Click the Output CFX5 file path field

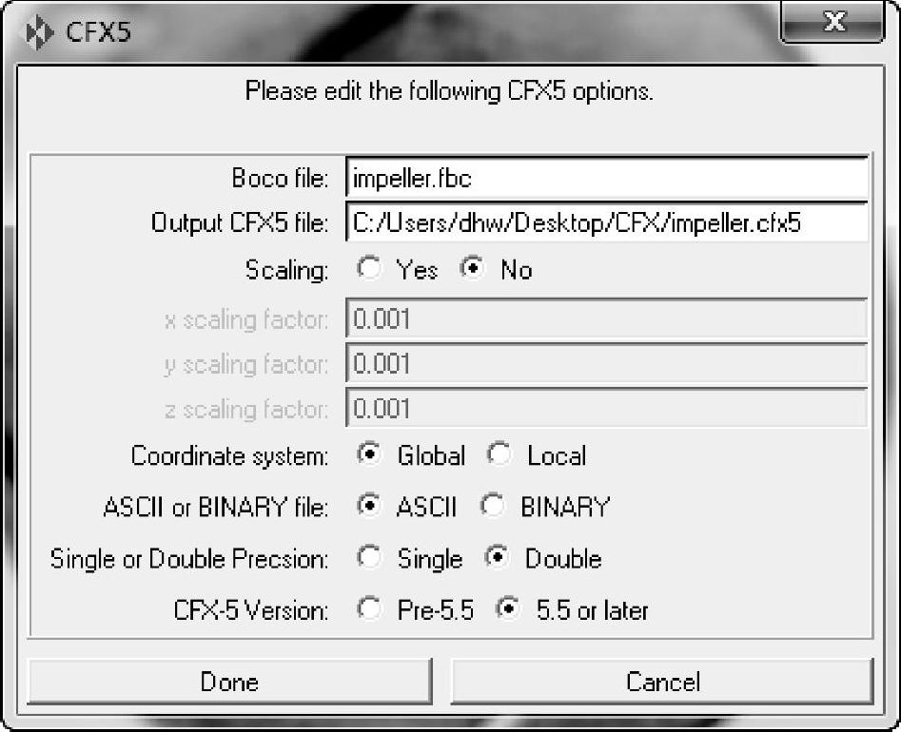point(607,222)
